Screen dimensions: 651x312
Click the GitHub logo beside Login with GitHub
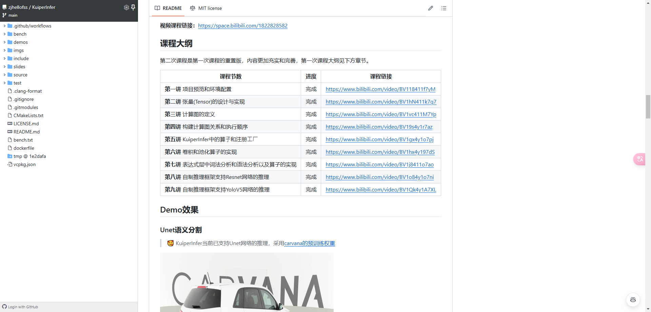pos(4,307)
